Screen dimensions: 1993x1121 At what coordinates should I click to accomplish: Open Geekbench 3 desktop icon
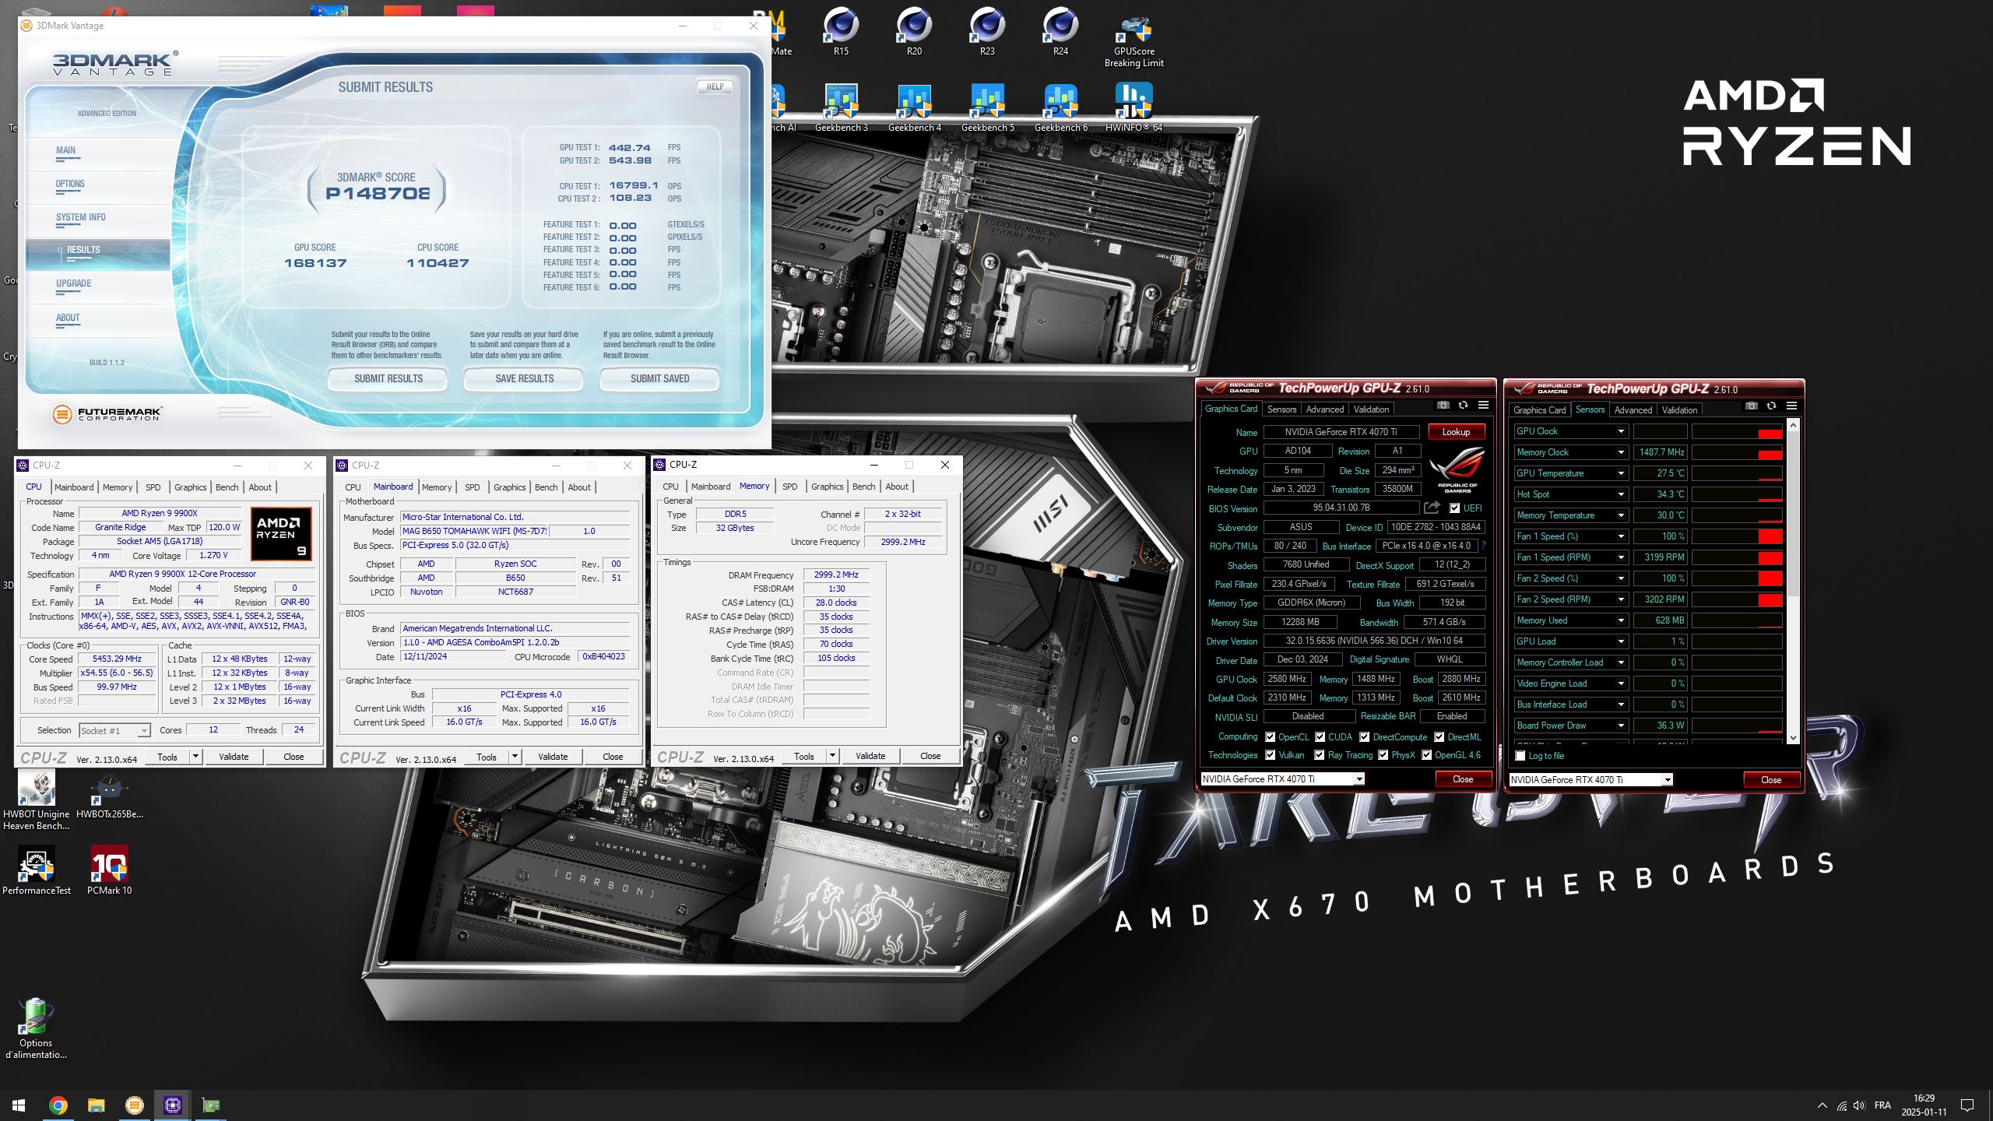click(841, 107)
